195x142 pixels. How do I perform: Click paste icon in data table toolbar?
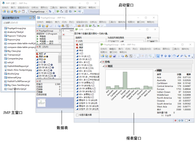[x=63, y=26]
